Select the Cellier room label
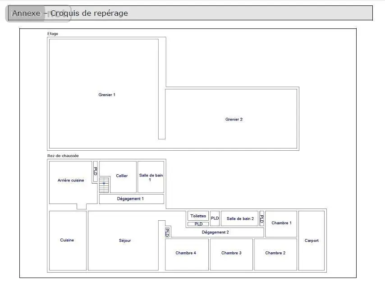The height and width of the screenshot is (306, 385). coord(122,176)
